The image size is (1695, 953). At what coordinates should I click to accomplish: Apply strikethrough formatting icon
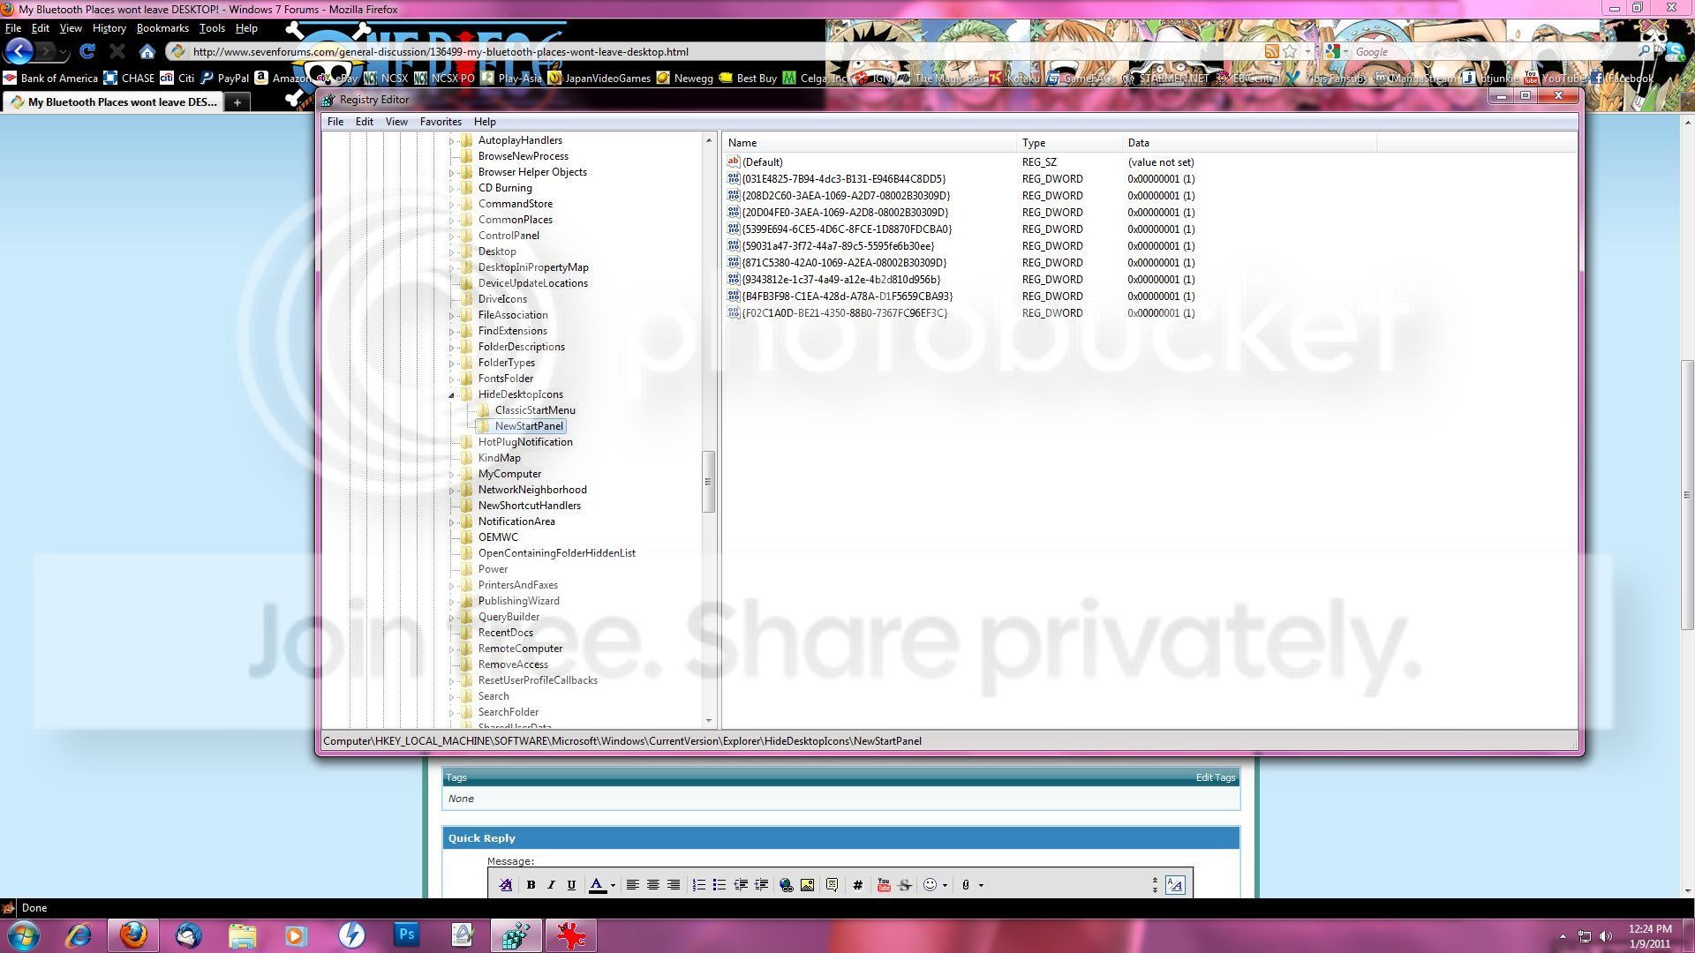[x=904, y=884]
